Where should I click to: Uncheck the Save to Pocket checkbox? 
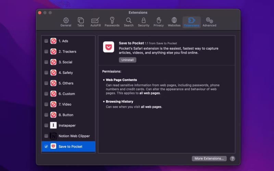point(46,147)
